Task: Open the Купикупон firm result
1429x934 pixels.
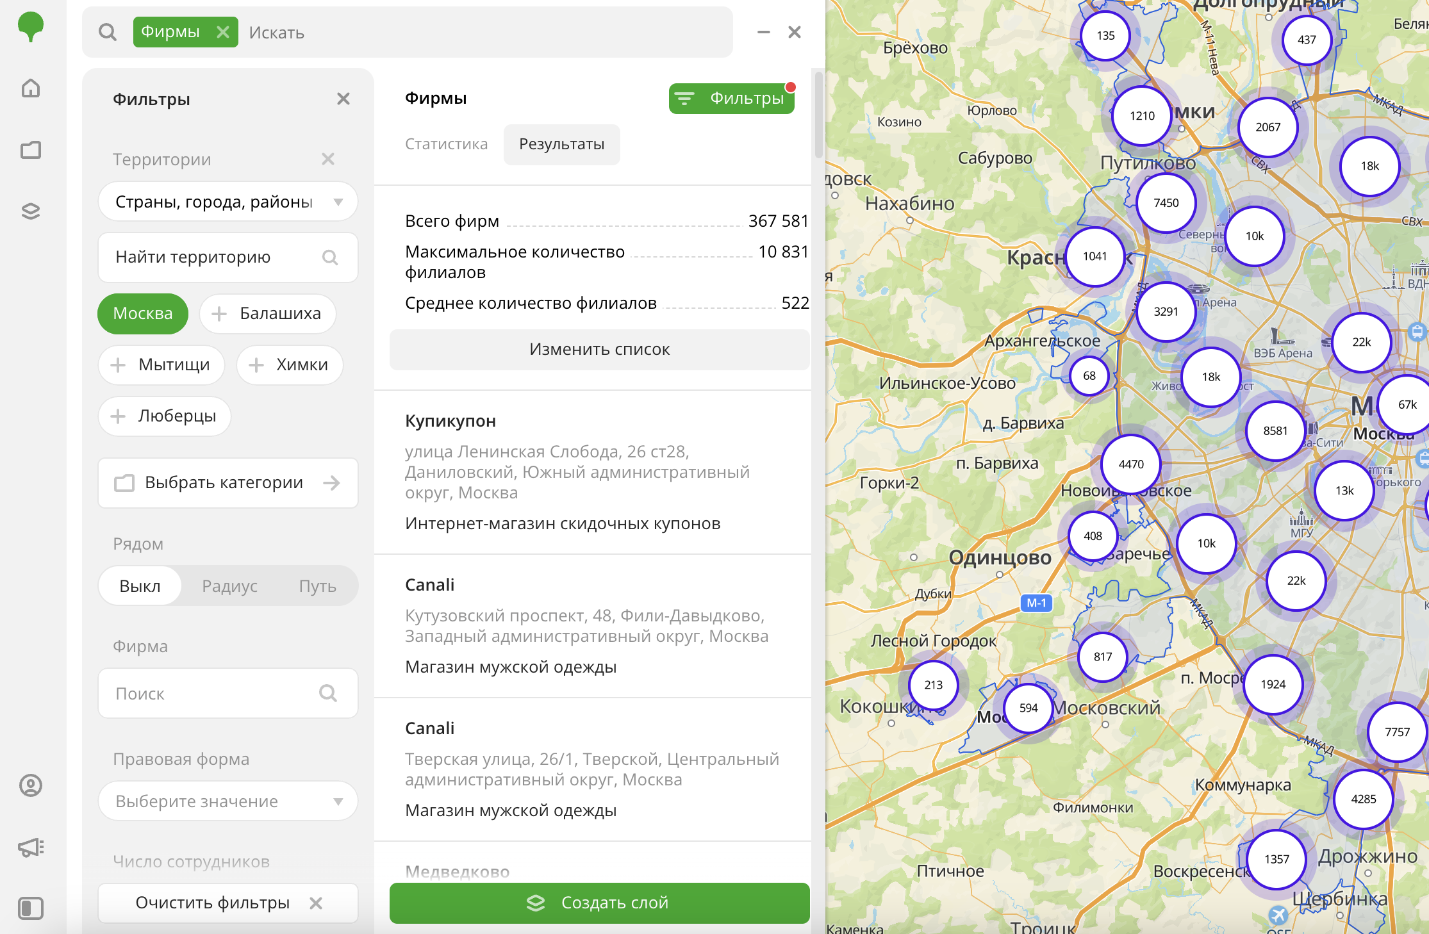Action: click(x=593, y=471)
